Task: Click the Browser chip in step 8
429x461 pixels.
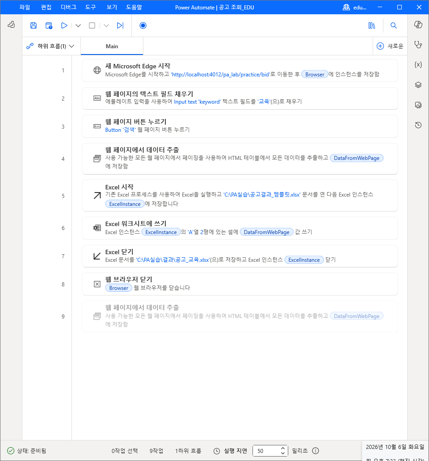Action: point(119,288)
